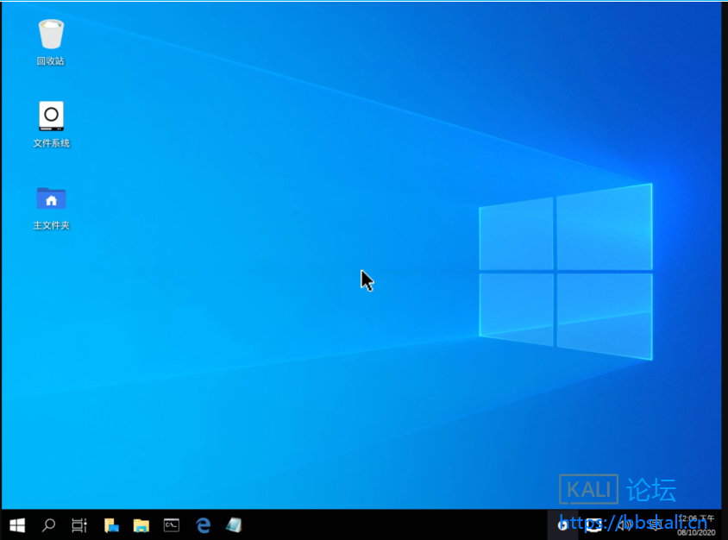Viewport: 728px width, 540px height.
Task: Select the 回收站 recycle bin icon
Action: pos(51,35)
